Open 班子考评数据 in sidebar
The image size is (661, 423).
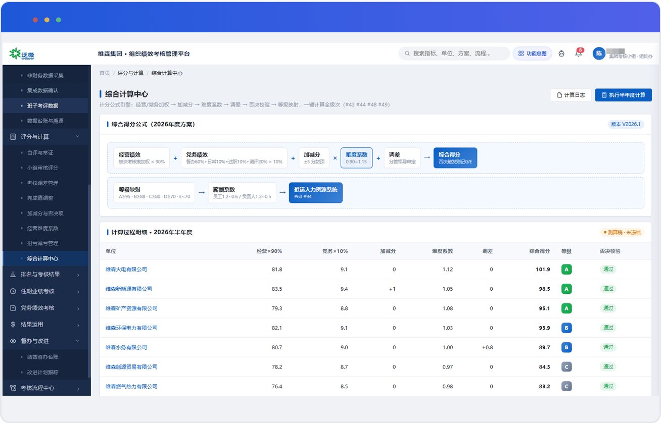[x=45, y=106]
